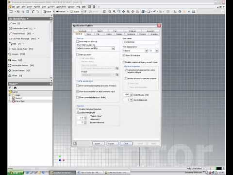Toggle Show command prompting (Dynamic Prompts) checkbox
The width and height of the screenshot is (233, 175).
[78, 86]
